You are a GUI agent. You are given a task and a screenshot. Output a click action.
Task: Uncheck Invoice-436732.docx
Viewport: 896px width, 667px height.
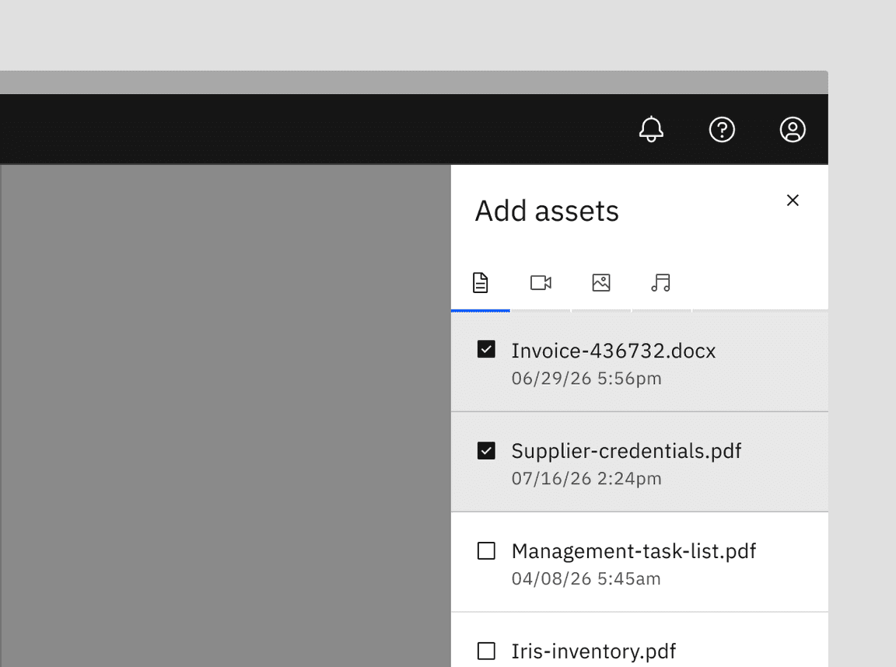pos(486,350)
